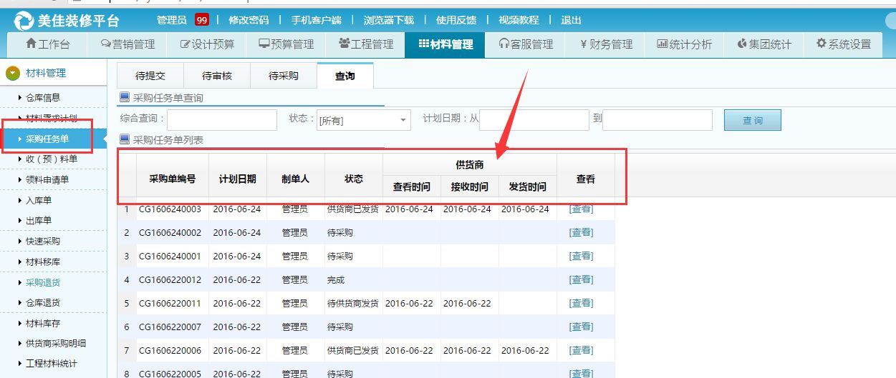Open 统计分析 chart menu
Image resolution: width=896 pixels, height=378 pixels.
(x=684, y=44)
